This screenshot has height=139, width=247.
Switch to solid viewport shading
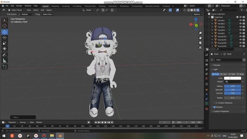point(192,10)
